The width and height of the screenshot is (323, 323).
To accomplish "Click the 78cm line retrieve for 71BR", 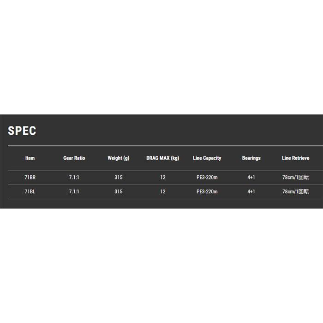I will (296, 177).
